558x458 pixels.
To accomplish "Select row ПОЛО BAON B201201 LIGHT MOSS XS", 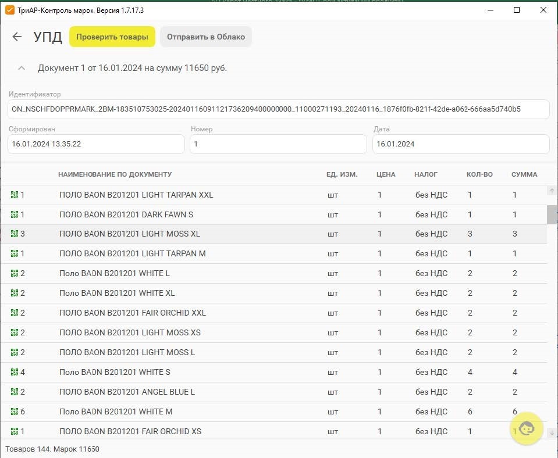I will tap(273, 332).
